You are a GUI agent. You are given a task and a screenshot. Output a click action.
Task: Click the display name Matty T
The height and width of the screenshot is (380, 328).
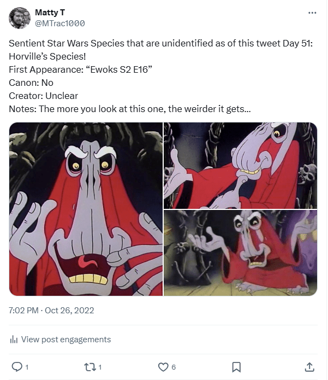coord(50,12)
